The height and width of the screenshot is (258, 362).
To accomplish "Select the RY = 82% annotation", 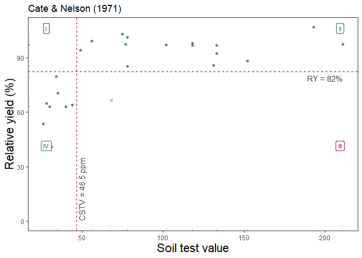I will 324,79.
